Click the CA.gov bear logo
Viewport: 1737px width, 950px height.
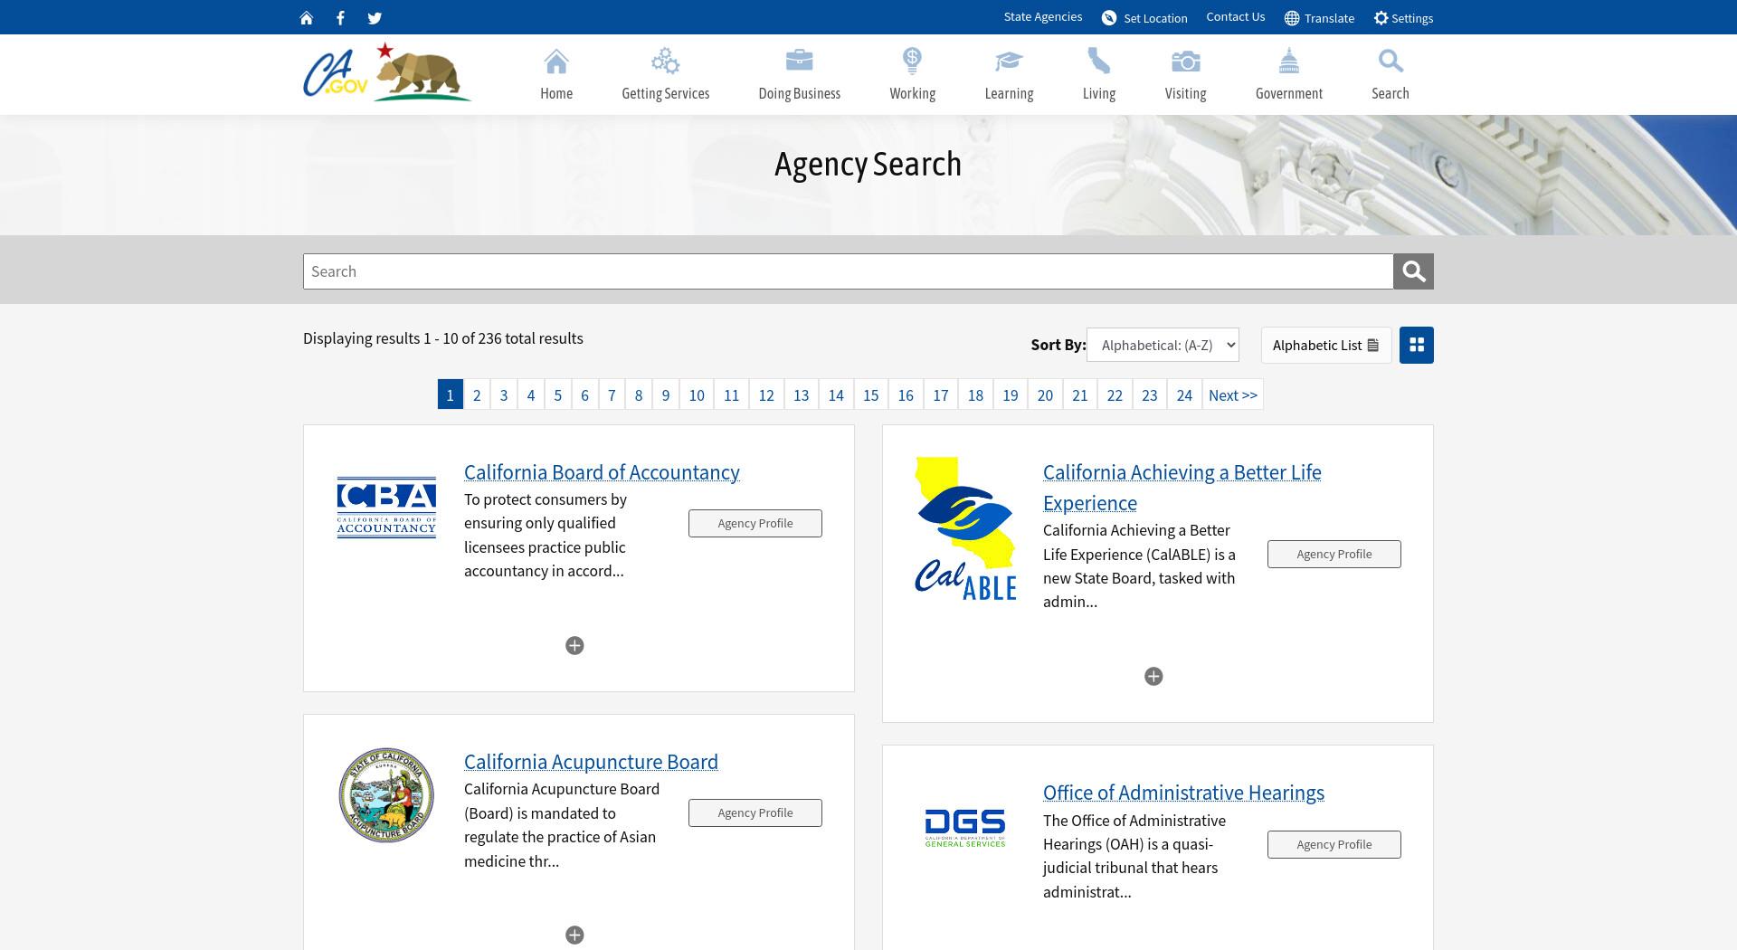(387, 71)
